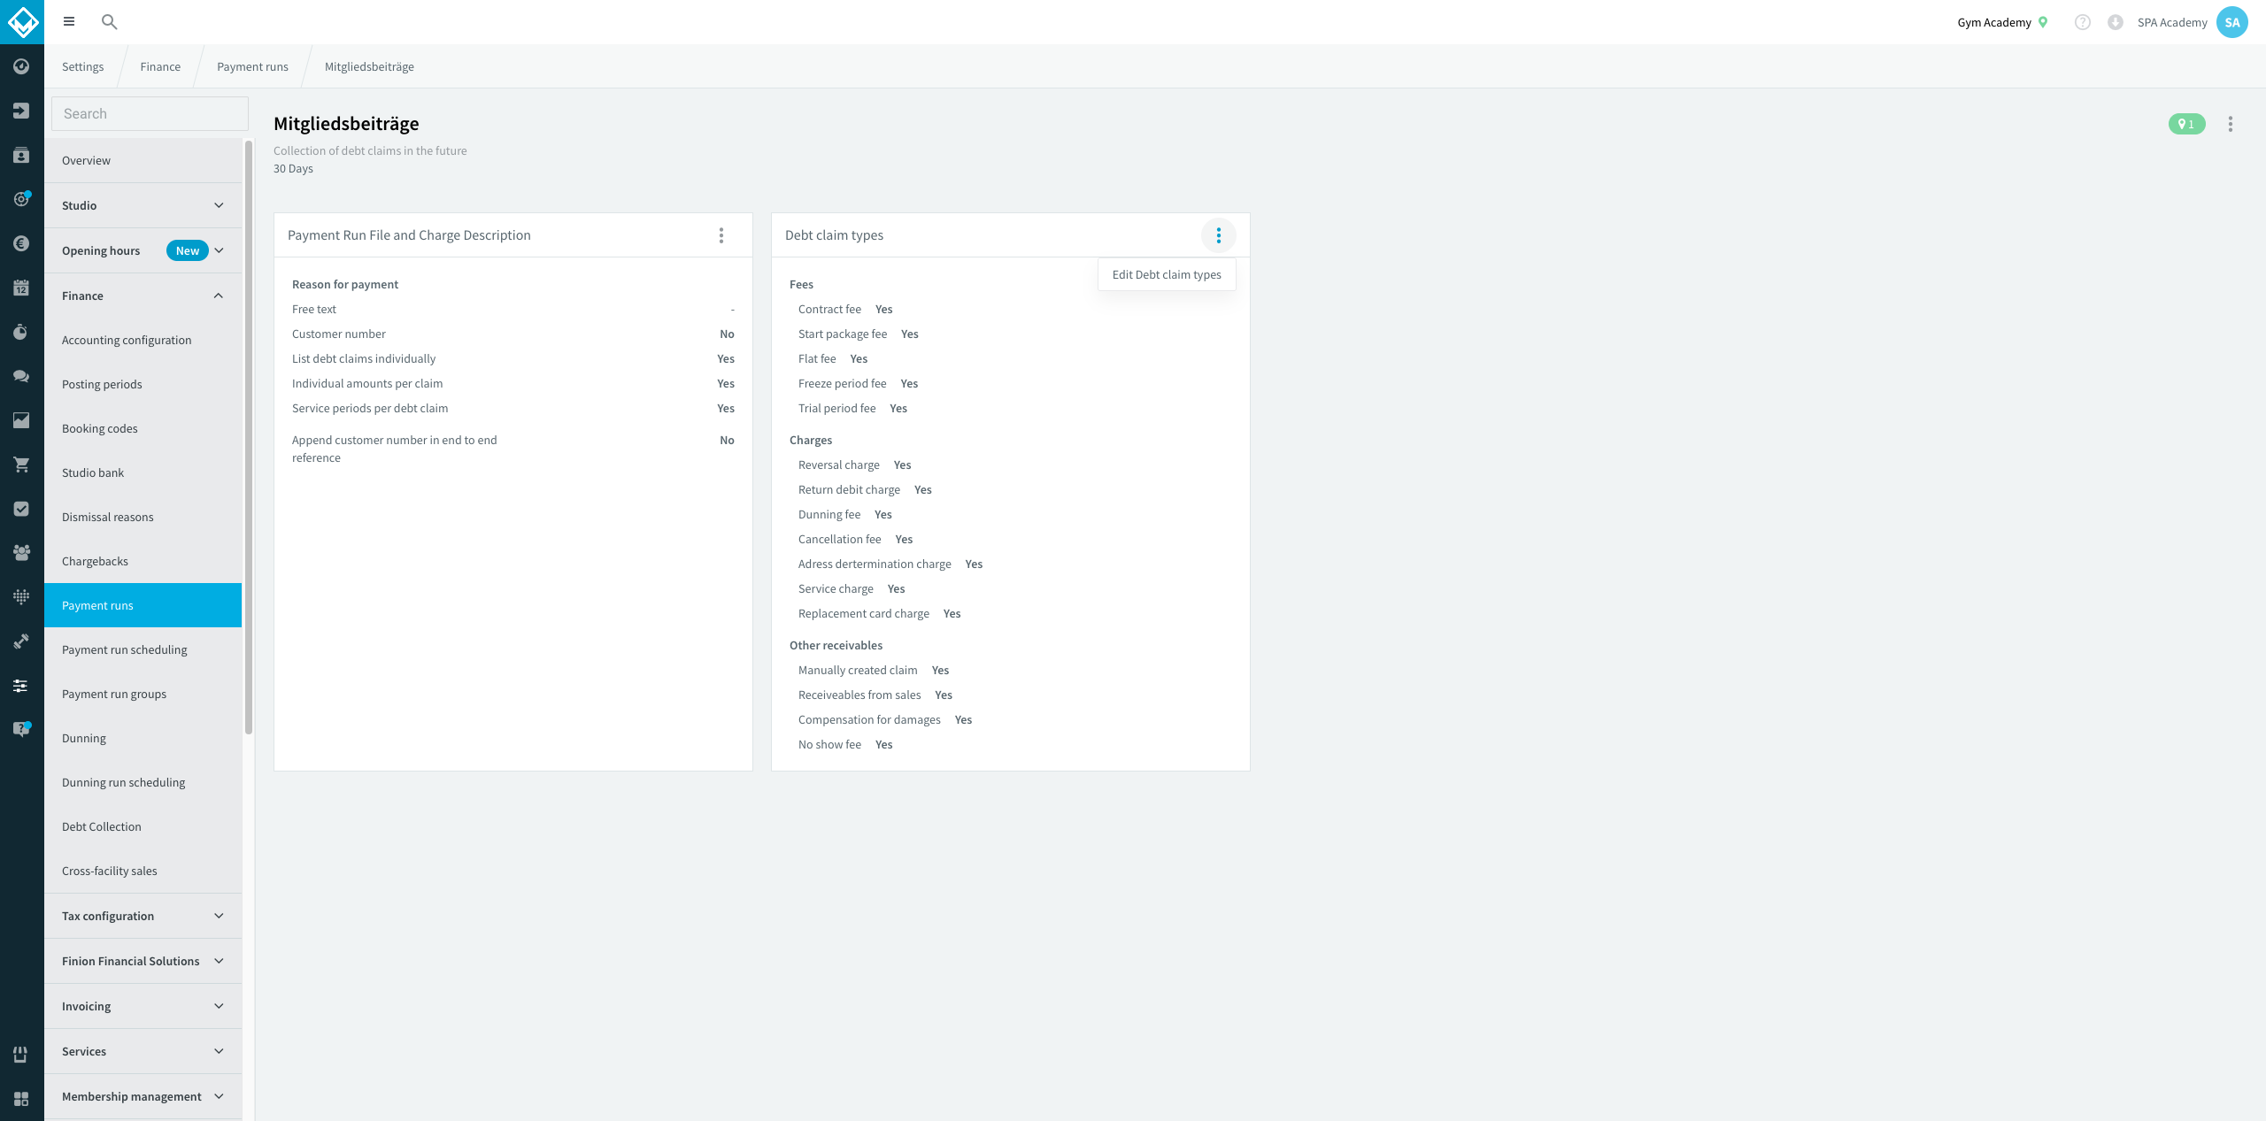Open the hamburger menu icon
Screen dimensions: 2266x1121
[69, 22]
